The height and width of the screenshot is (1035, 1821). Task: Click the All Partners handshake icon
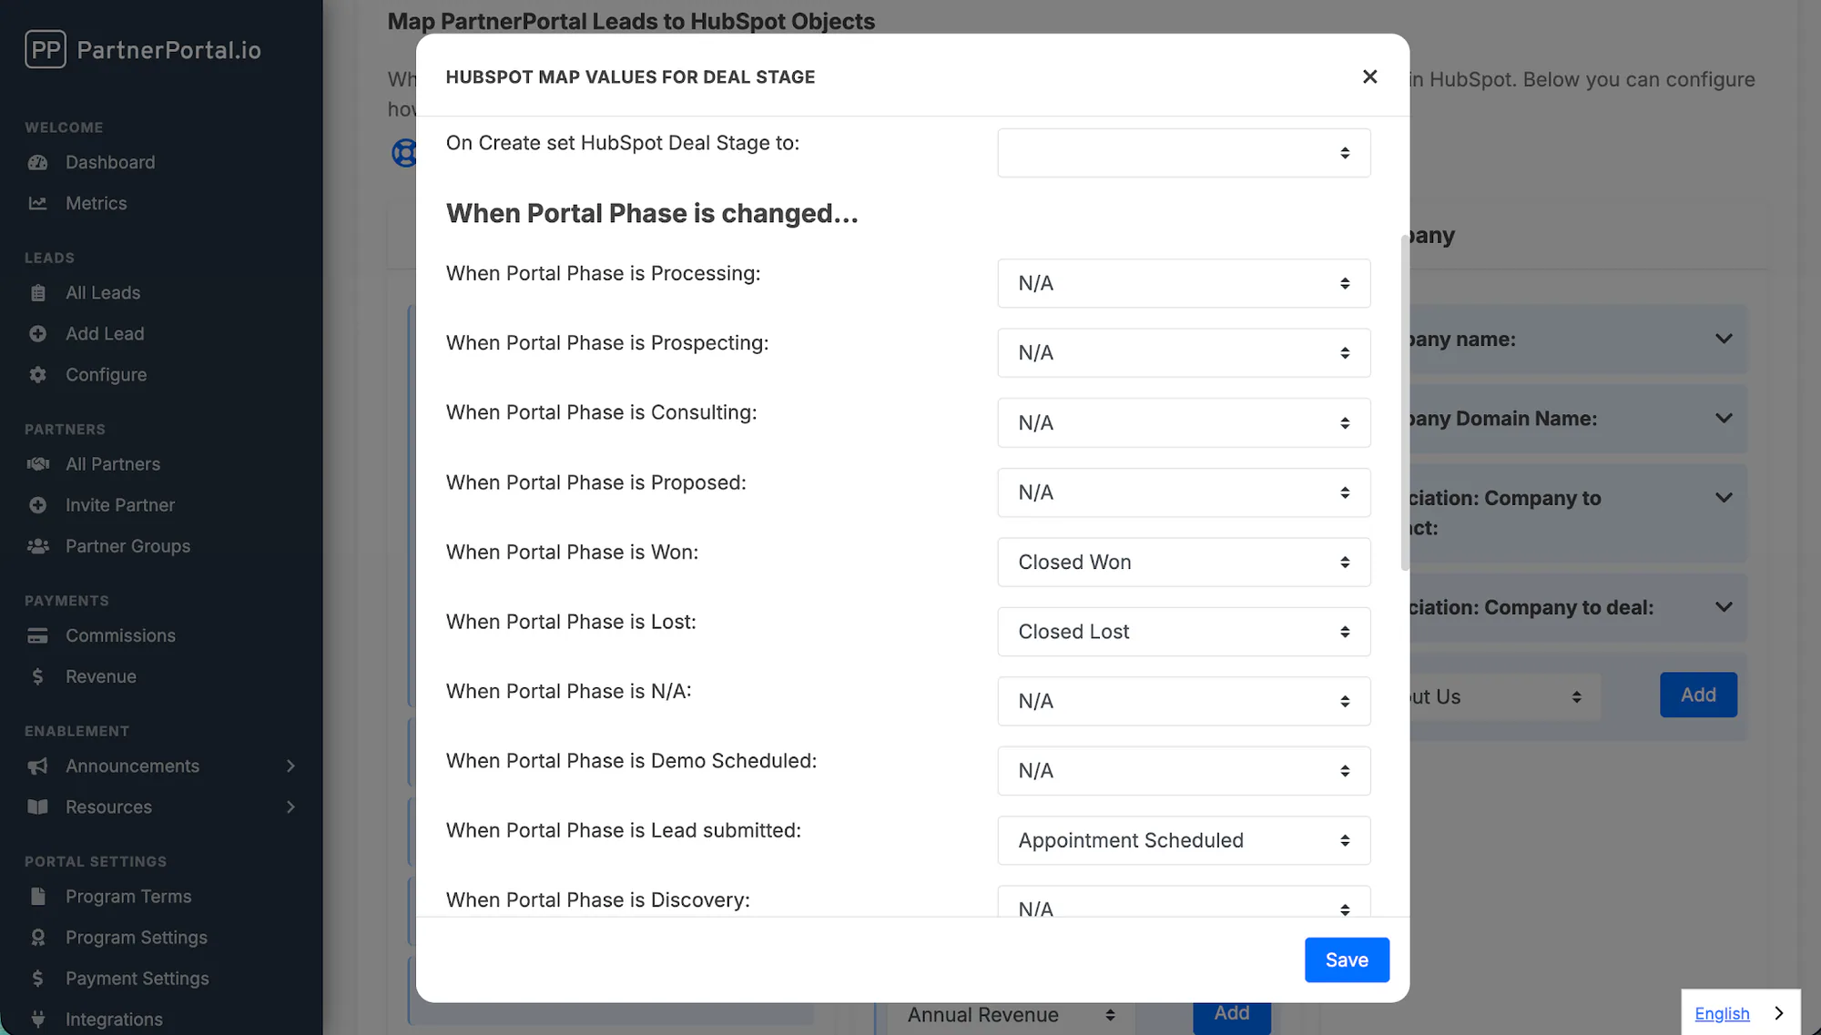37,464
